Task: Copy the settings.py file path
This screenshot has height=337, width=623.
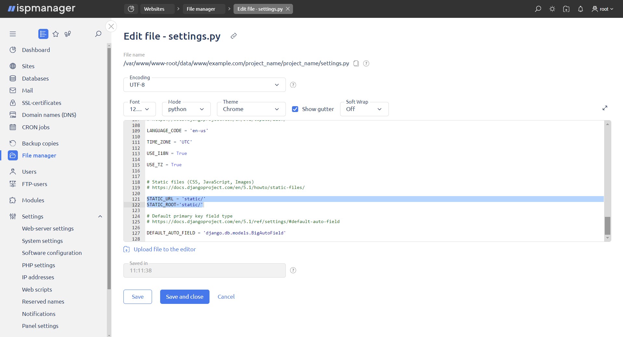Action: click(356, 63)
